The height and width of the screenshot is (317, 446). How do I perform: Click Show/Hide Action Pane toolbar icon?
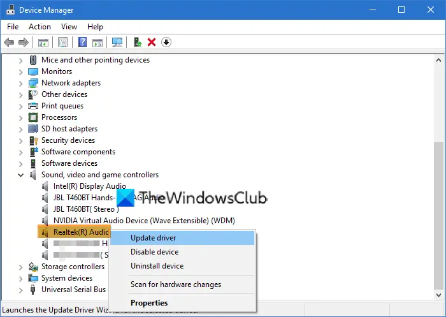[x=97, y=43]
